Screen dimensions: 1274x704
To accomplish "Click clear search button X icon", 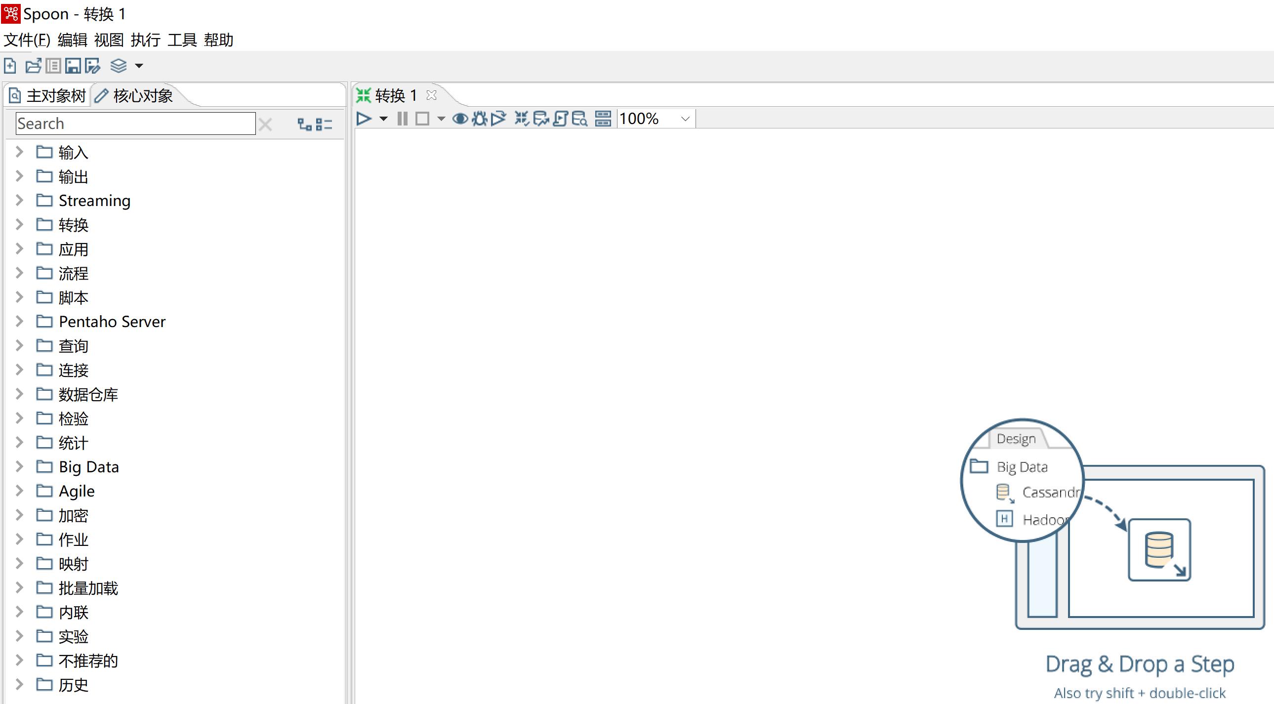I will coord(267,124).
